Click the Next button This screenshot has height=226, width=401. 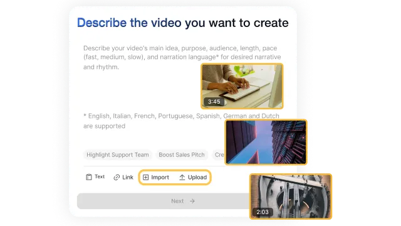point(164,201)
